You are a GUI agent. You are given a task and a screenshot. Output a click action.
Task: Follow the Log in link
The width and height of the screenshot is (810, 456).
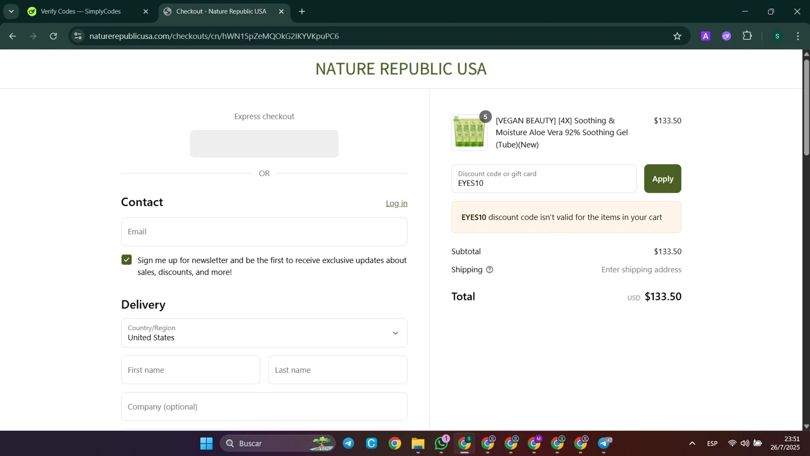coord(396,203)
